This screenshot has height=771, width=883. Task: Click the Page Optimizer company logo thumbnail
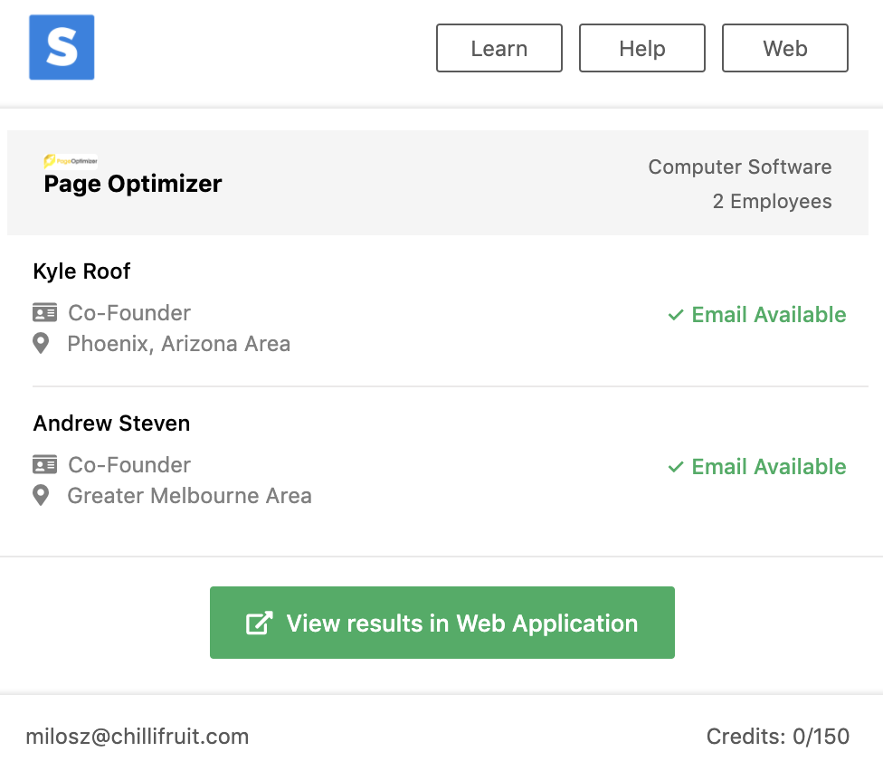[71, 161]
